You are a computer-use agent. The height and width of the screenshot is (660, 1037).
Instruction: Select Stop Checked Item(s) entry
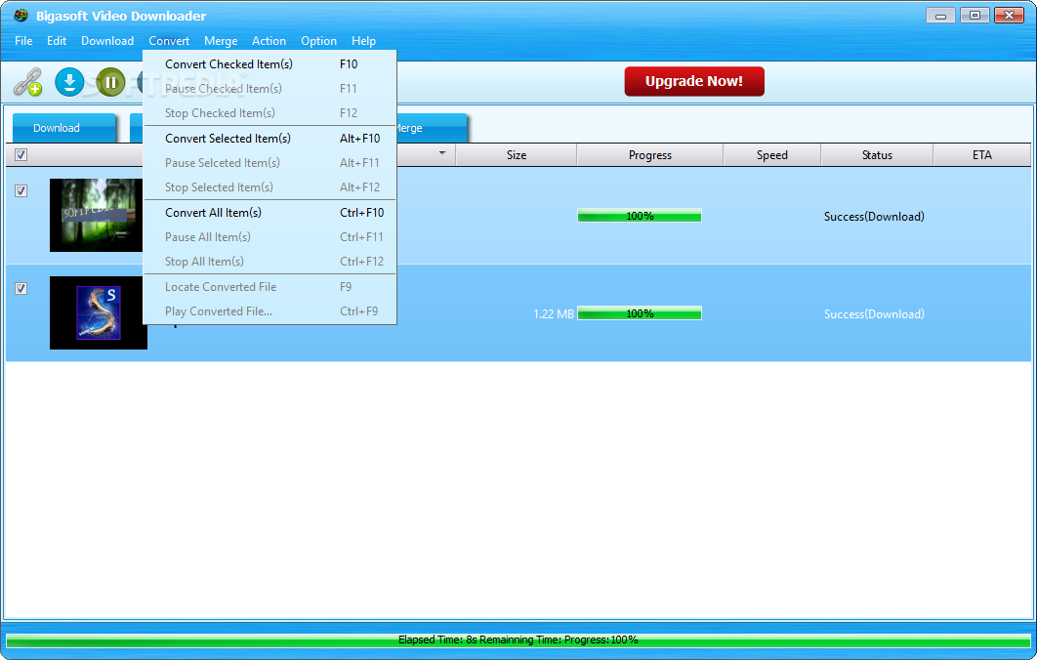[270, 113]
